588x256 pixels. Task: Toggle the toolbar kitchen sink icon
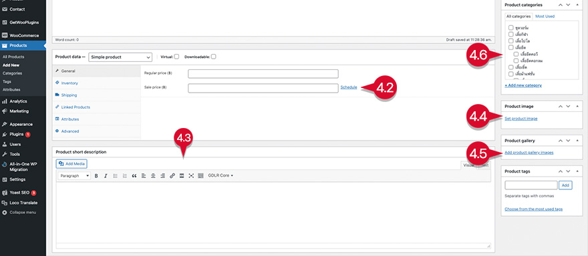tap(200, 175)
